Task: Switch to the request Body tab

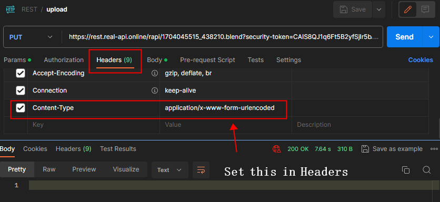Action: pos(157,60)
